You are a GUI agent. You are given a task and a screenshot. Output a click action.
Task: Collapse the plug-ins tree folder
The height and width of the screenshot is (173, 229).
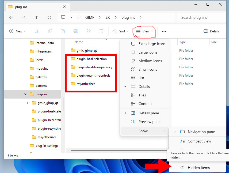(x=25, y=94)
